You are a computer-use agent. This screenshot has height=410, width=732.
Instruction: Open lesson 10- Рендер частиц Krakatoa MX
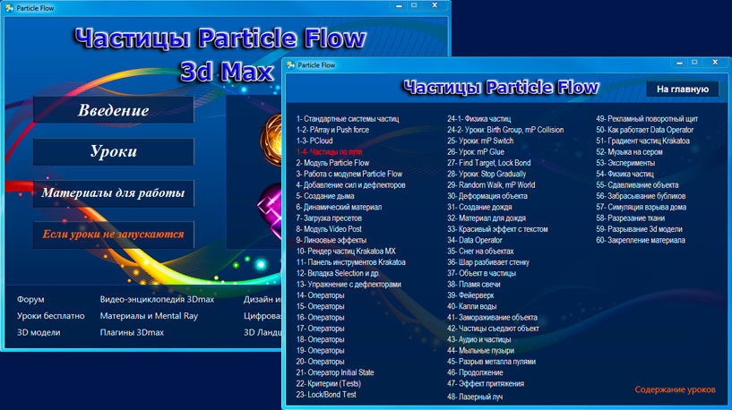[346, 251]
